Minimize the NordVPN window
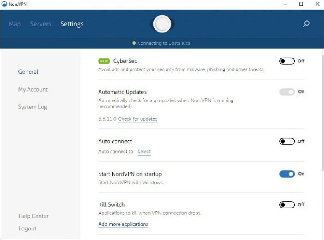 (x=285, y=4)
